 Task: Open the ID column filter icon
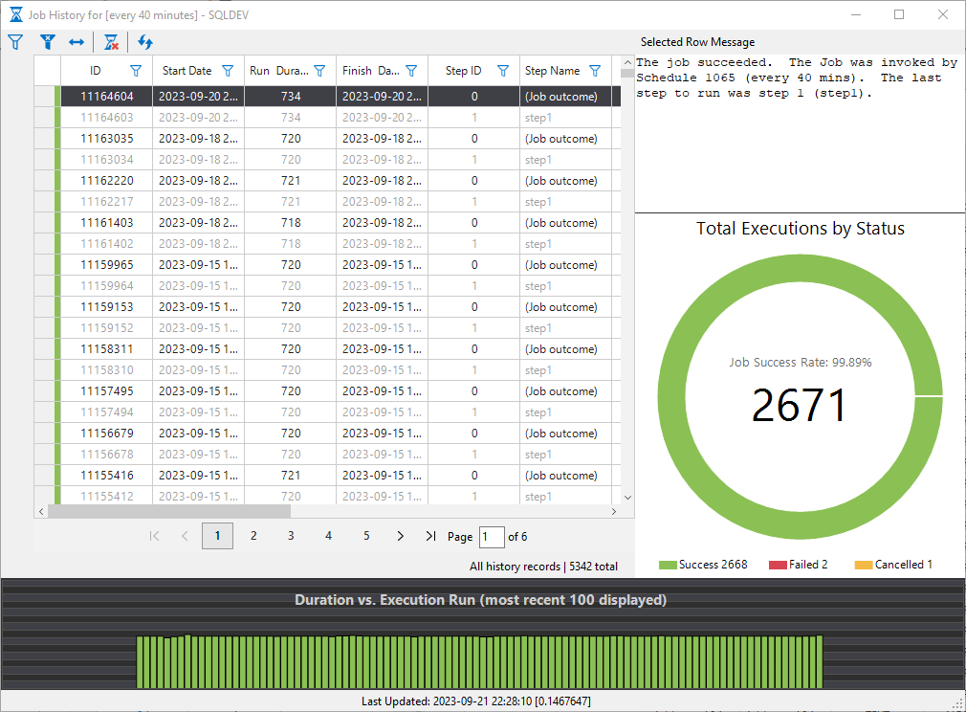[136, 71]
